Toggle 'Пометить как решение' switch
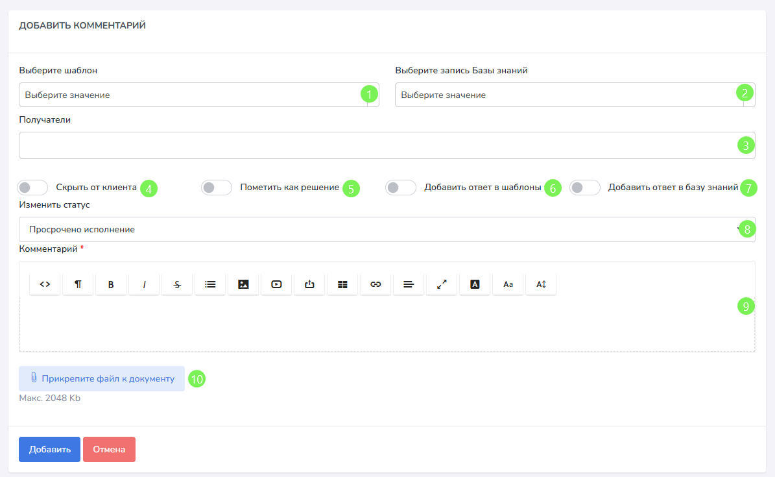This screenshot has height=477, width=775. 217,188
